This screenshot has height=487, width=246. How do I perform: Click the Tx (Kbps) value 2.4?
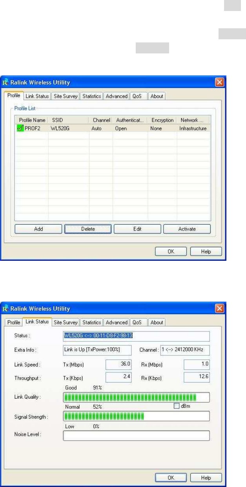click(118, 377)
